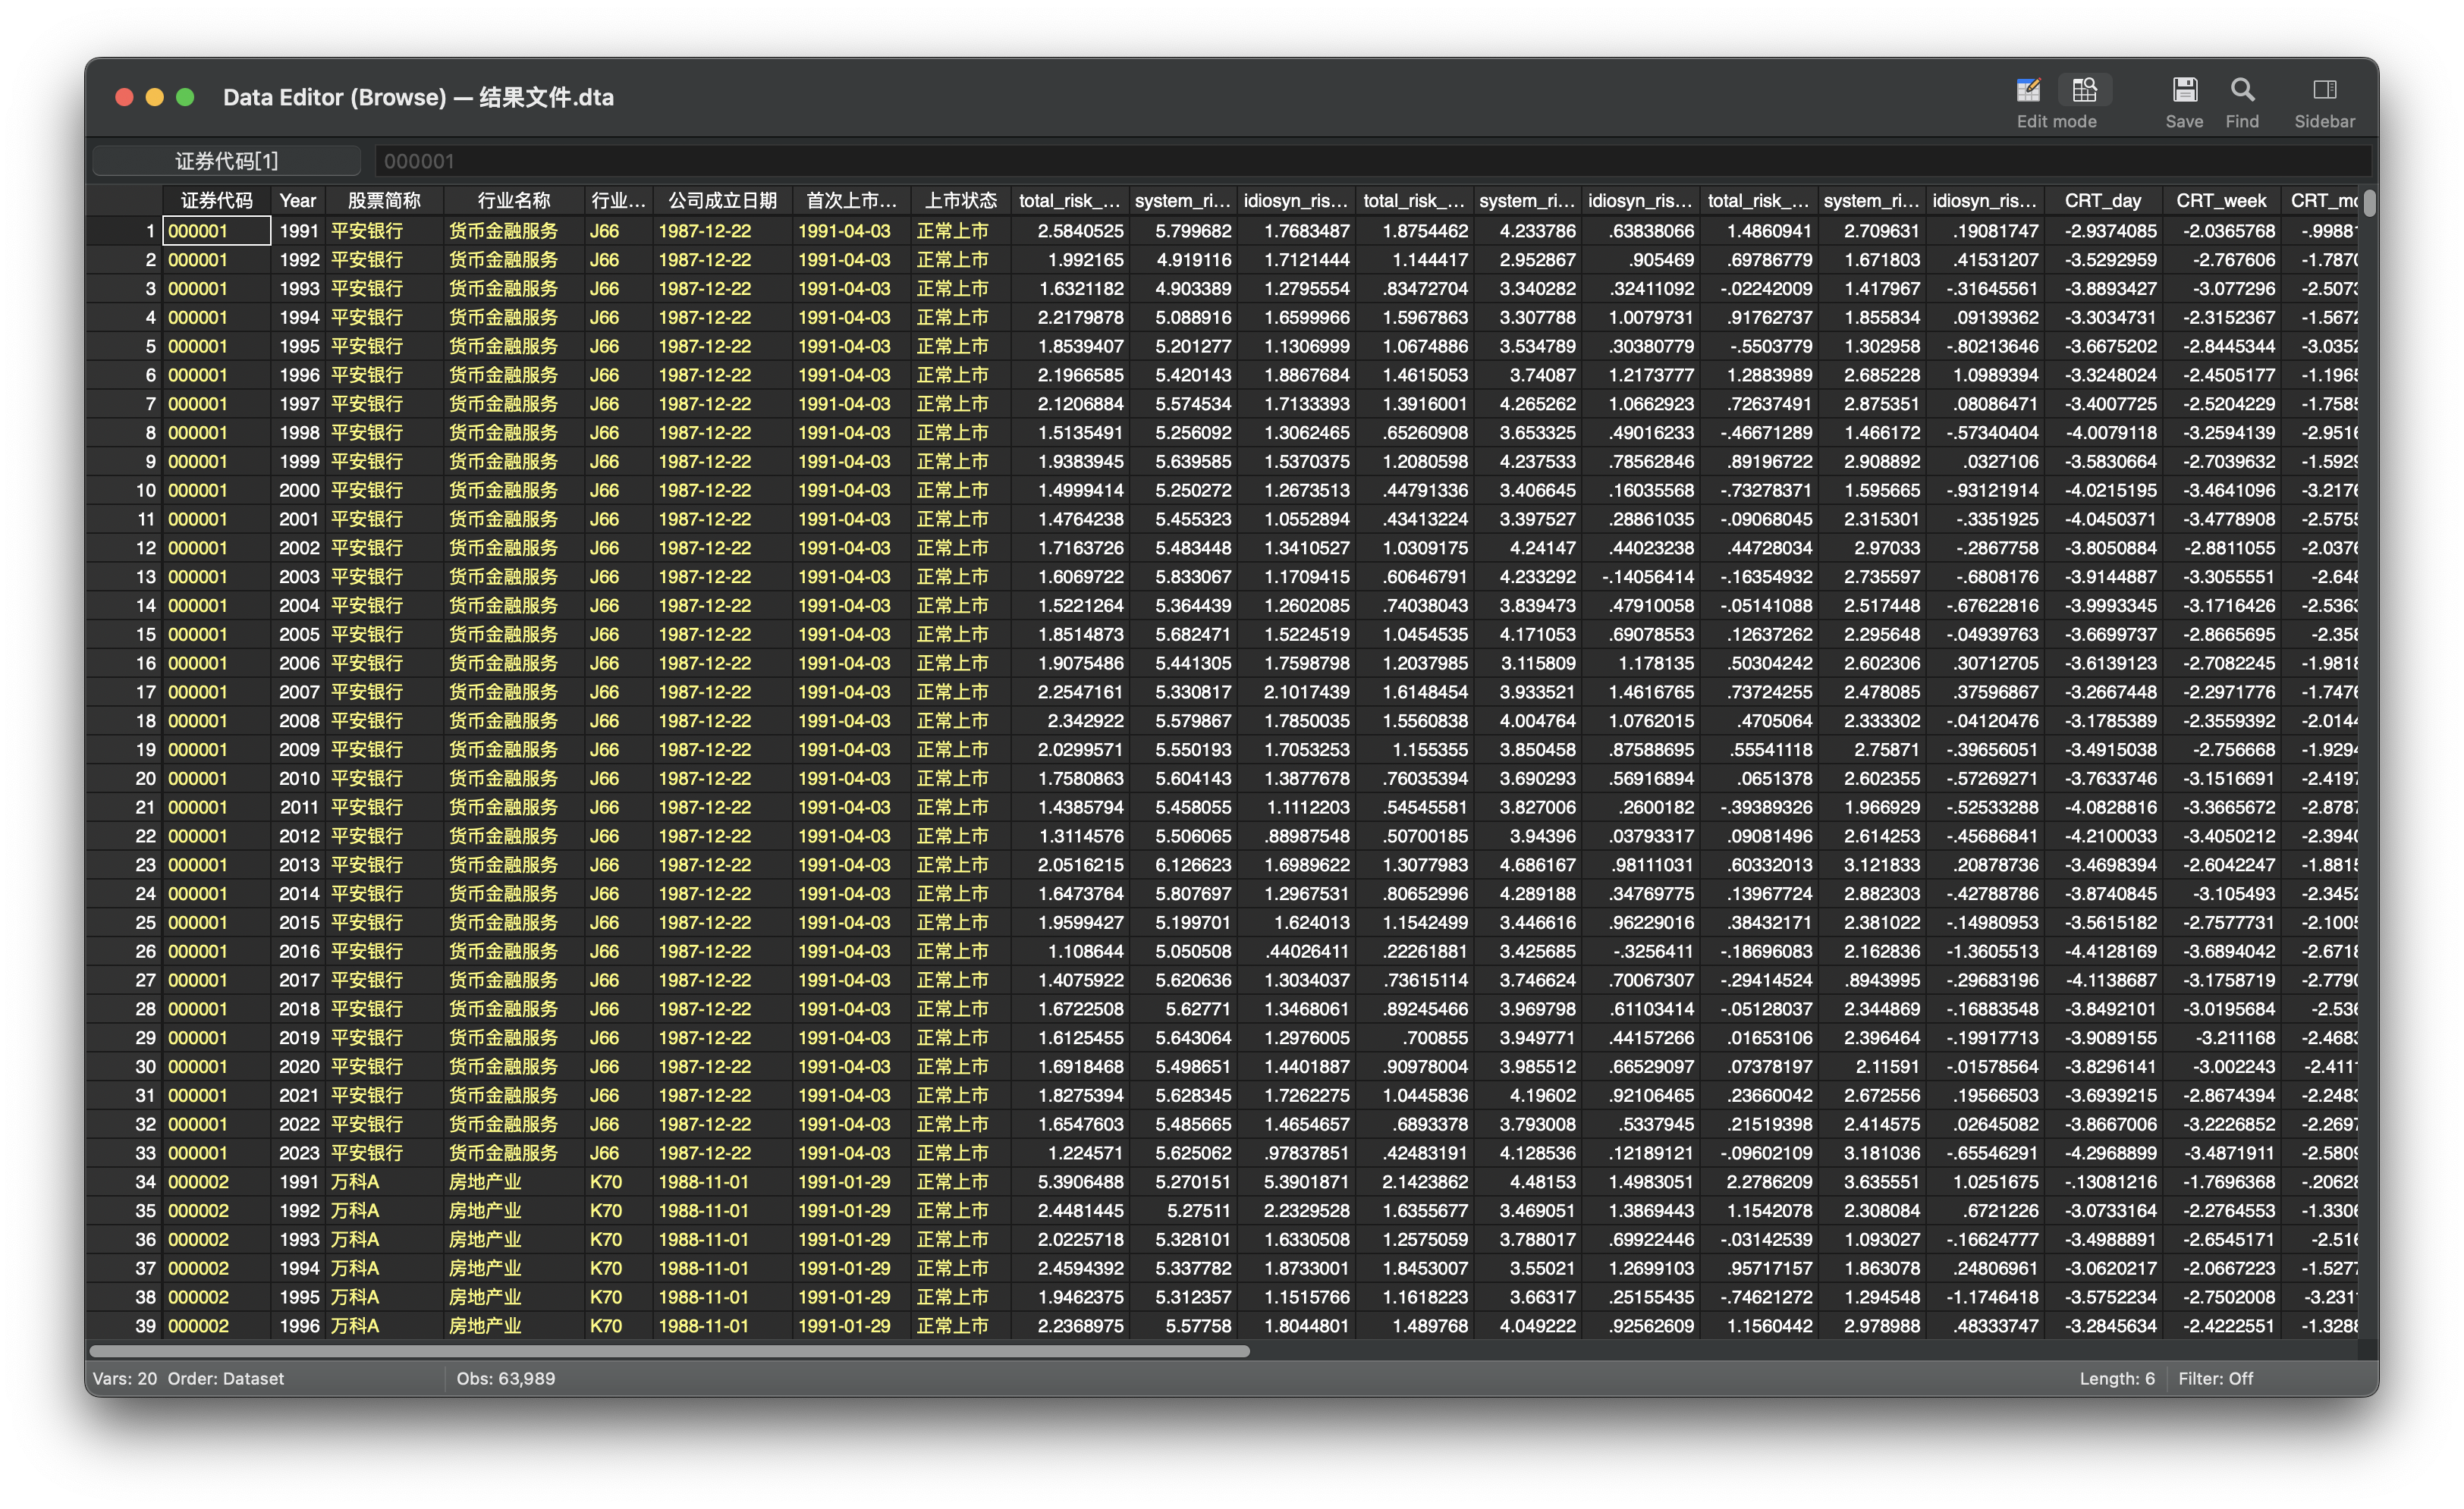2464x1509 pixels.
Task: Click the Save floppy disk icon
Action: pyautogui.click(x=2184, y=90)
